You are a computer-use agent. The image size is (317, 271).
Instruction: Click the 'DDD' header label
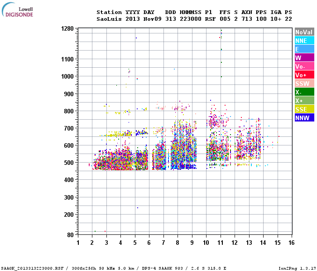pos(171,12)
